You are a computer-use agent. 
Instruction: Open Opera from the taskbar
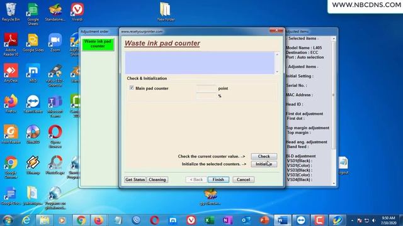click(154, 220)
